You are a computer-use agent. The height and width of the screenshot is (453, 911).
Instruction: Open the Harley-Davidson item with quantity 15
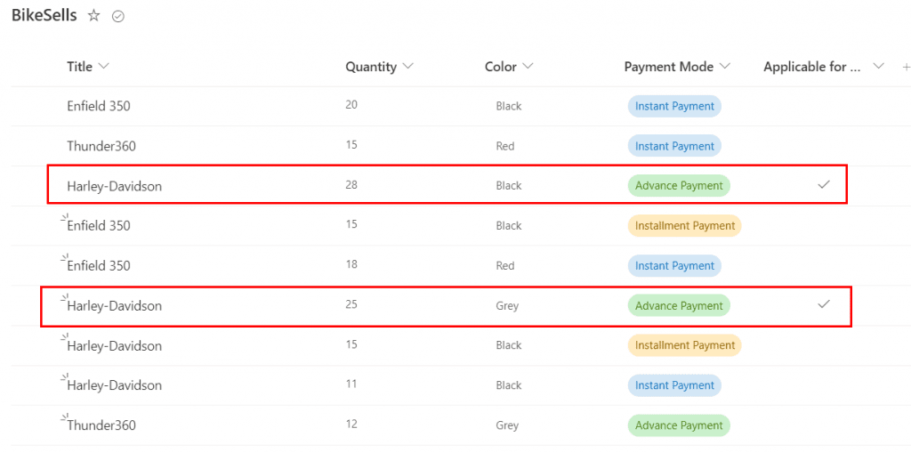click(x=114, y=346)
